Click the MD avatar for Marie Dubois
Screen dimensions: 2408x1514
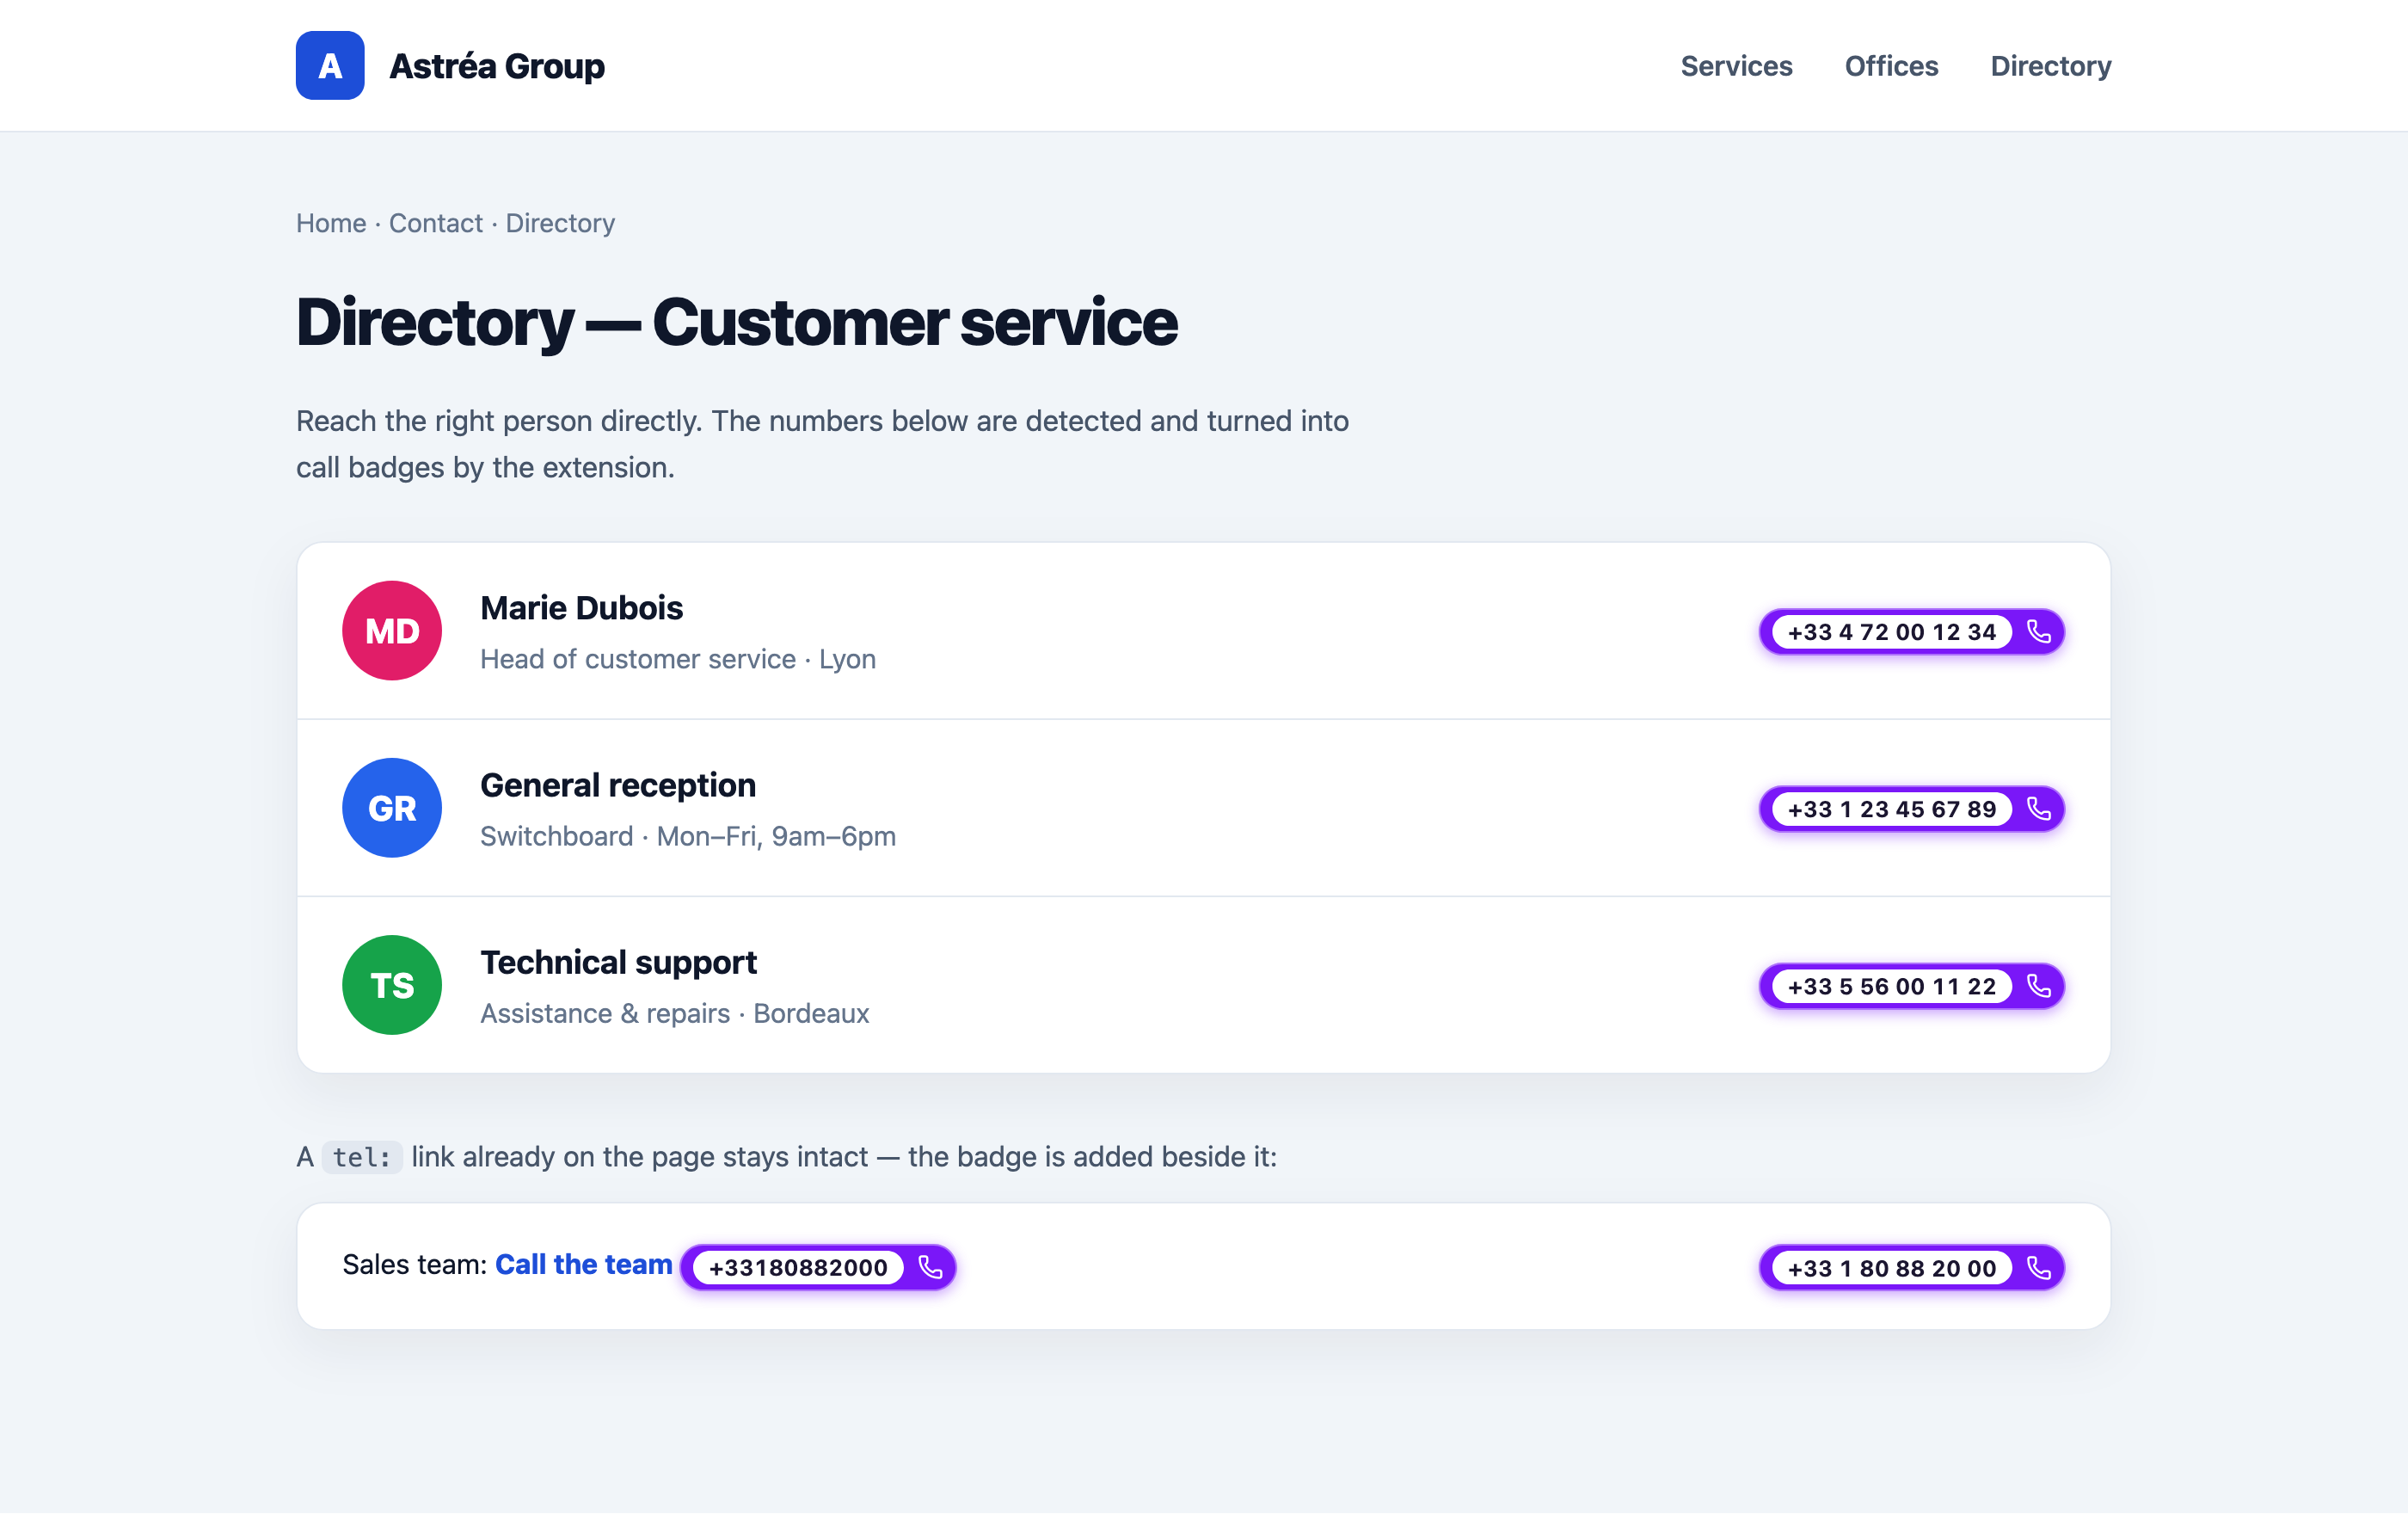pos(392,631)
